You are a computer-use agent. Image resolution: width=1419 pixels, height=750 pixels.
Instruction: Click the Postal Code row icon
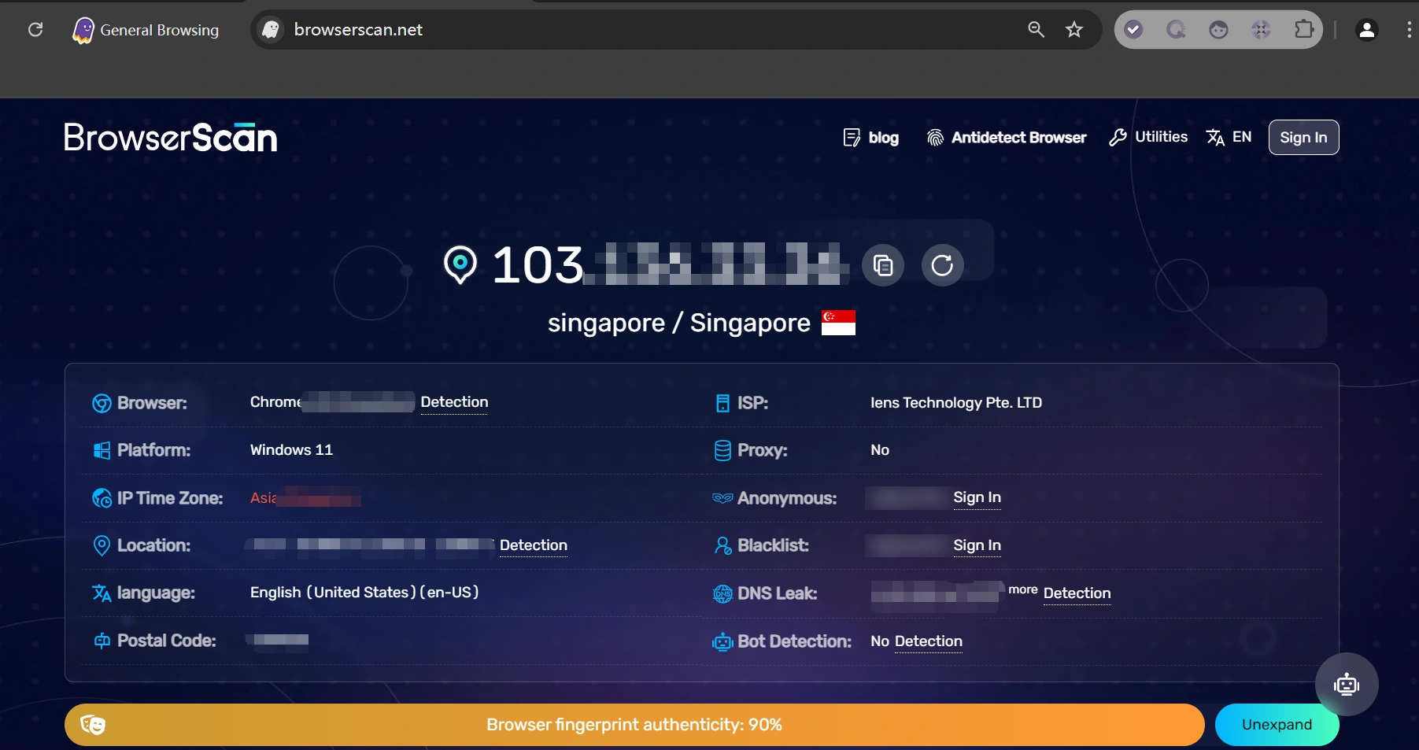tap(102, 641)
